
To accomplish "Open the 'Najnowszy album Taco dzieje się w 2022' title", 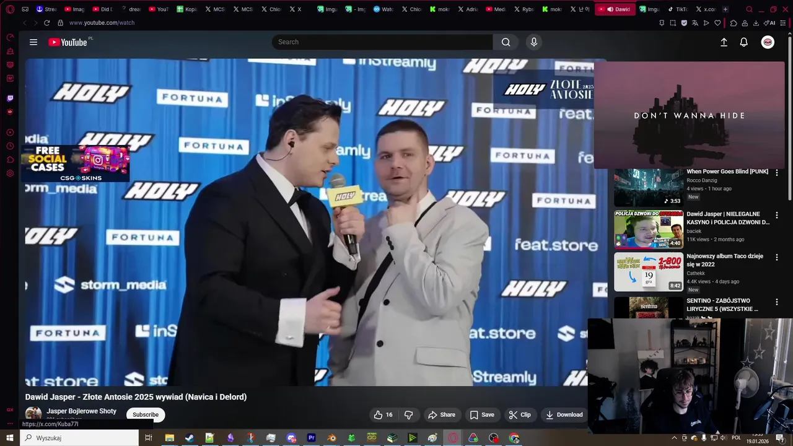I will [725, 260].
